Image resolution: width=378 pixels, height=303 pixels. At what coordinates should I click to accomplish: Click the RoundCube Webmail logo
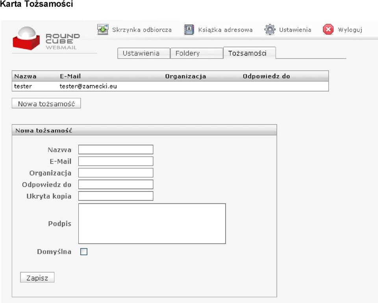pos(46,39)
